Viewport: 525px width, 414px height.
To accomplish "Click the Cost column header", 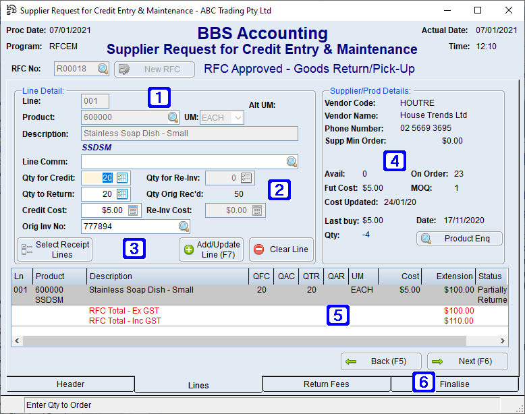I will tap(399, 276).
